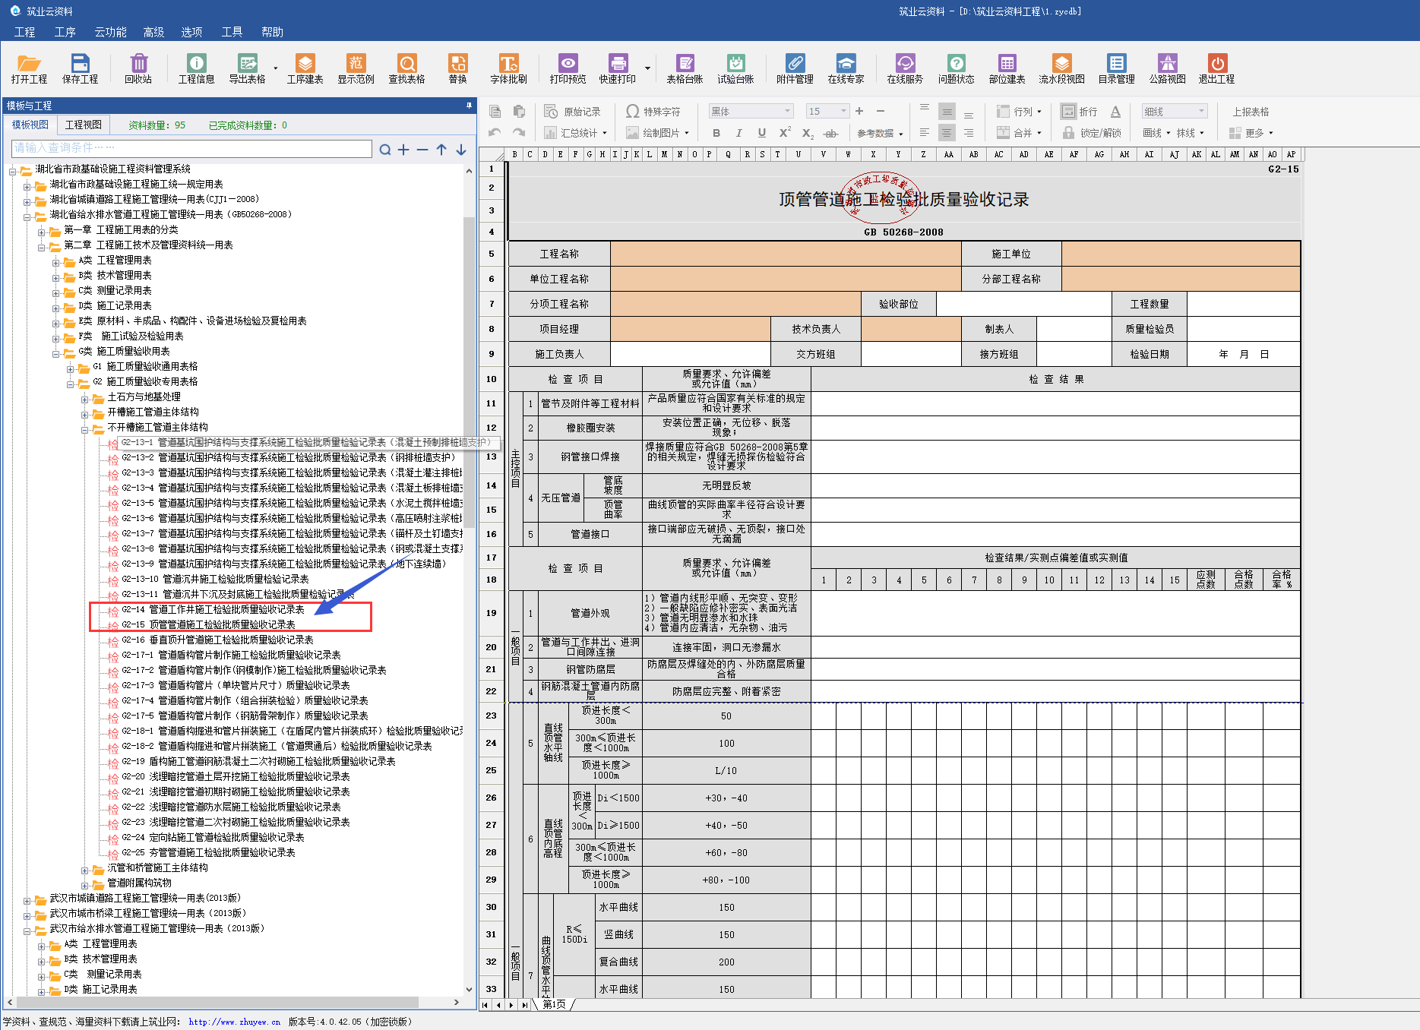Image resolution: width=1420 pixels, height=1030 pixels.
Task: Open the 云功能 menu
Action: click(110, 32)
